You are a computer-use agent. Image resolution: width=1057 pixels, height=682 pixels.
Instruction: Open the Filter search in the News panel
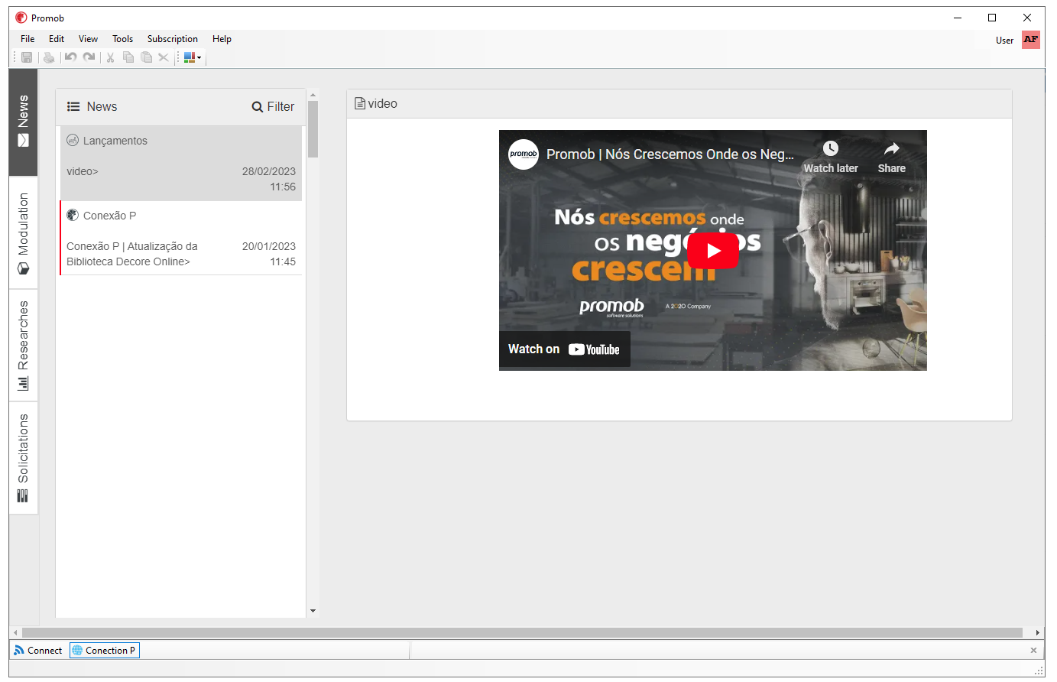click(x=273, y=107)
